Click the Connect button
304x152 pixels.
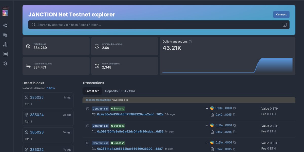(x=281, y=14)
